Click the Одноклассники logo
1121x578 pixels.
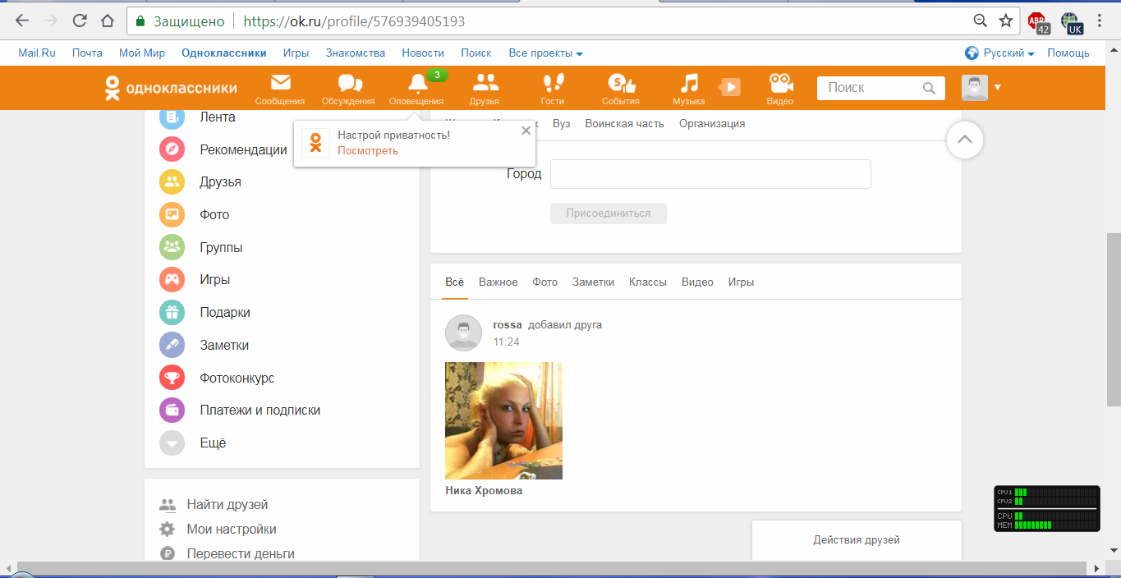(171, 88)
